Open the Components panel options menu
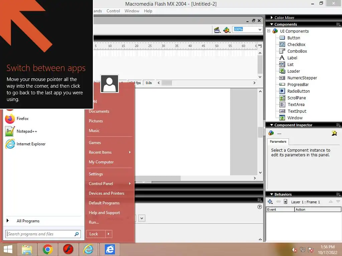 338,24
